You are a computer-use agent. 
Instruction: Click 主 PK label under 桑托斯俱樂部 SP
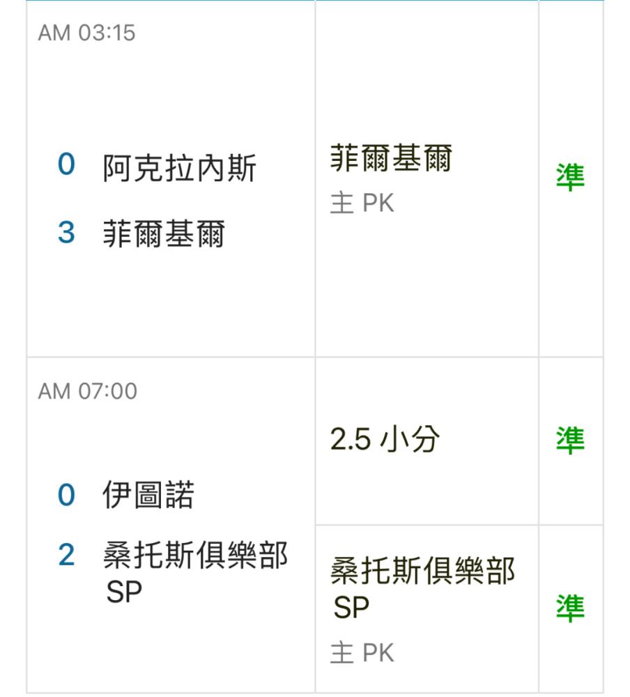(362, 652)
